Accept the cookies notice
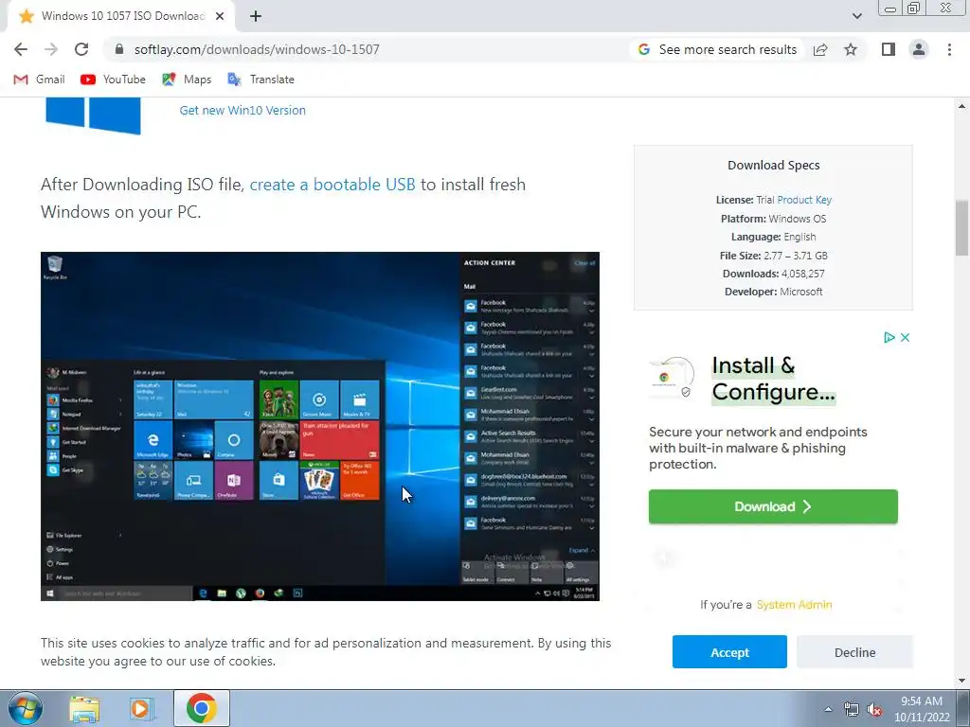Viewport: 970px width, 727px height. click(729, 651)
